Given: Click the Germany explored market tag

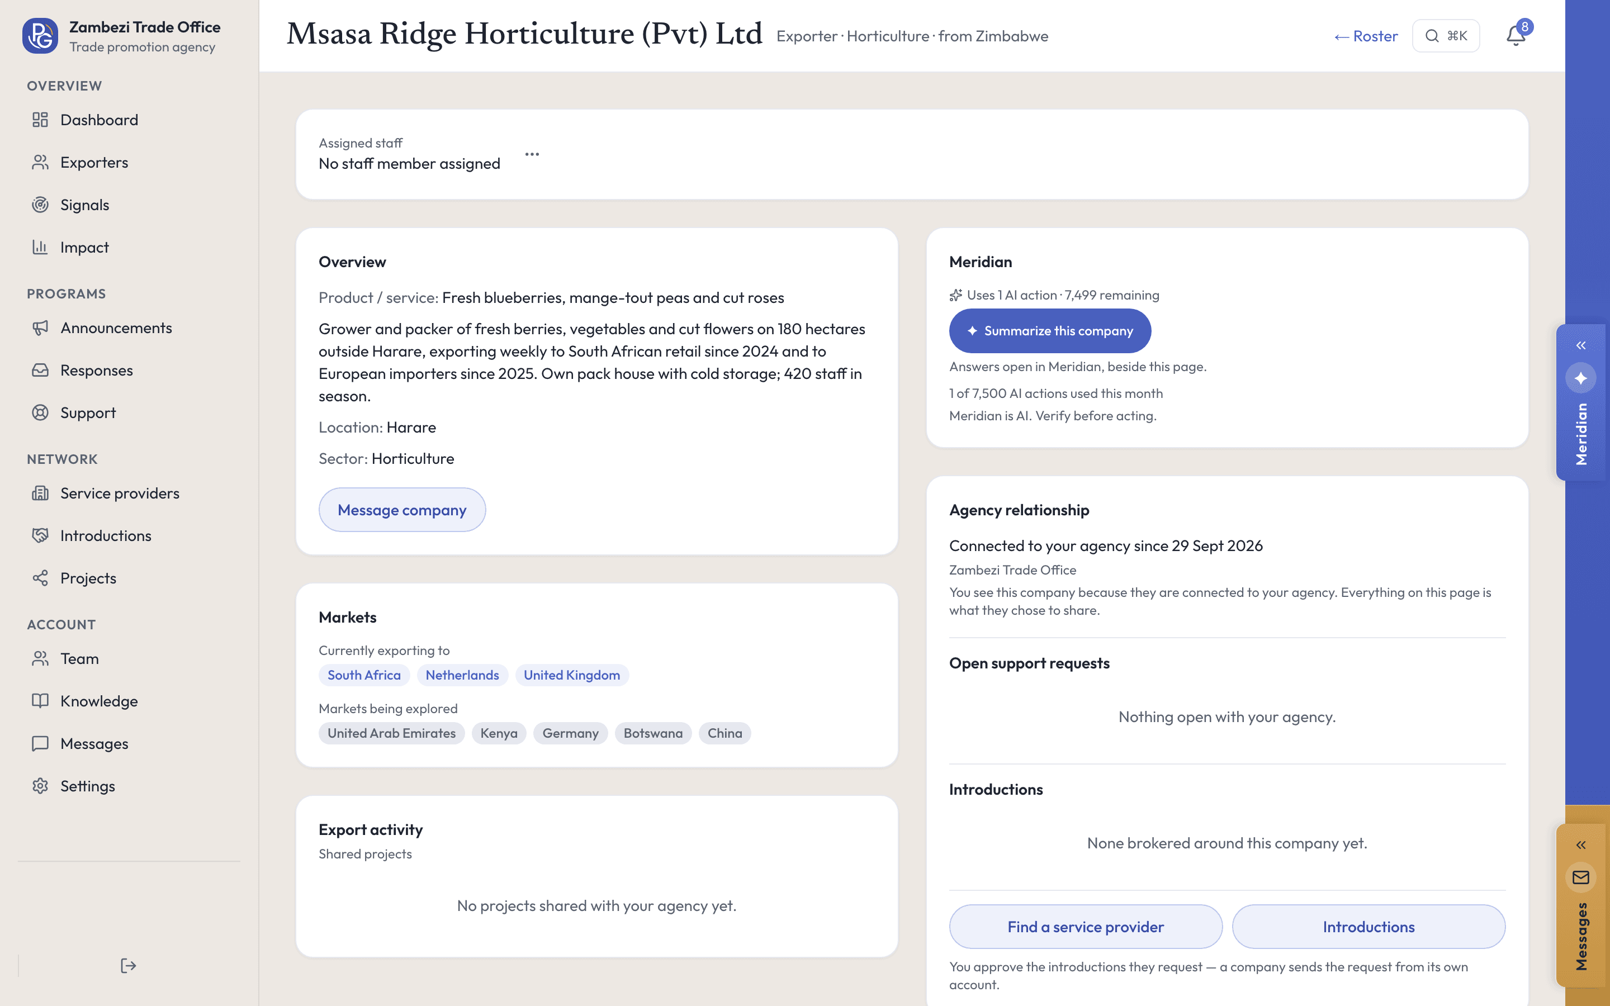Looking at the screenshot, I should coord(570,733).
